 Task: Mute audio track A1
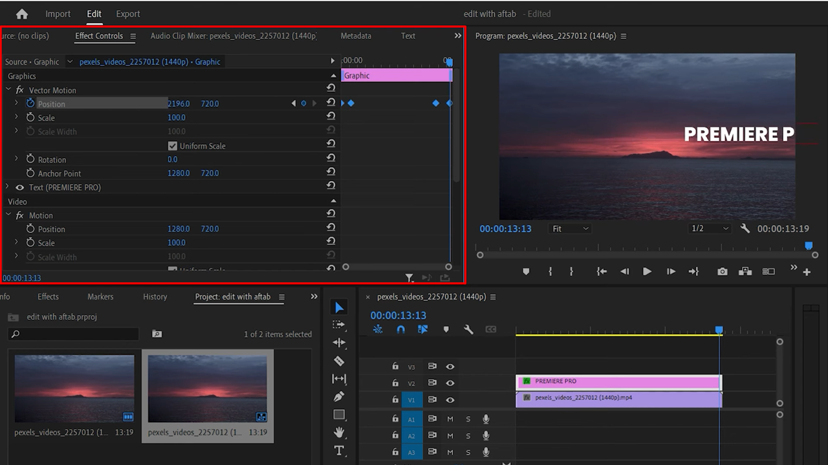pyautogui.click(x=450, y=419)
